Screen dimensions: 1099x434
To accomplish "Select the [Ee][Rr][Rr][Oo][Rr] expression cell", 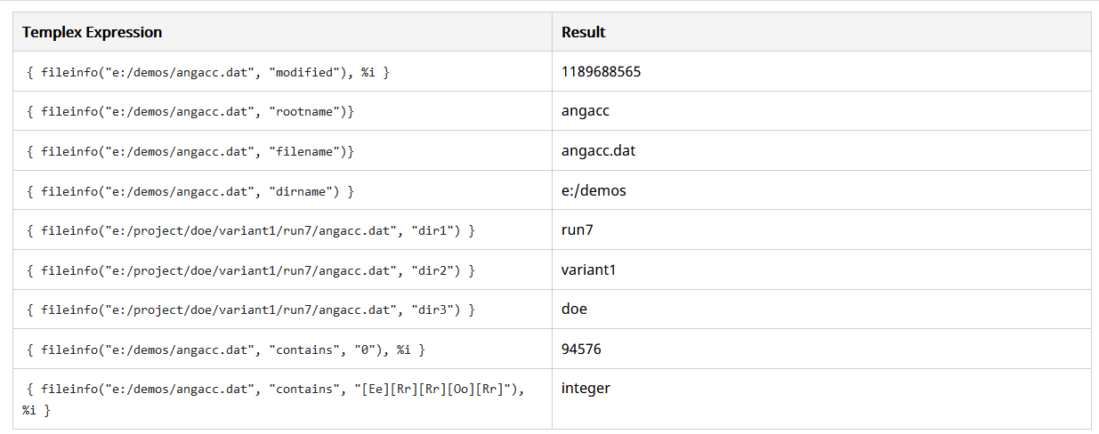I will click(276, 398).
